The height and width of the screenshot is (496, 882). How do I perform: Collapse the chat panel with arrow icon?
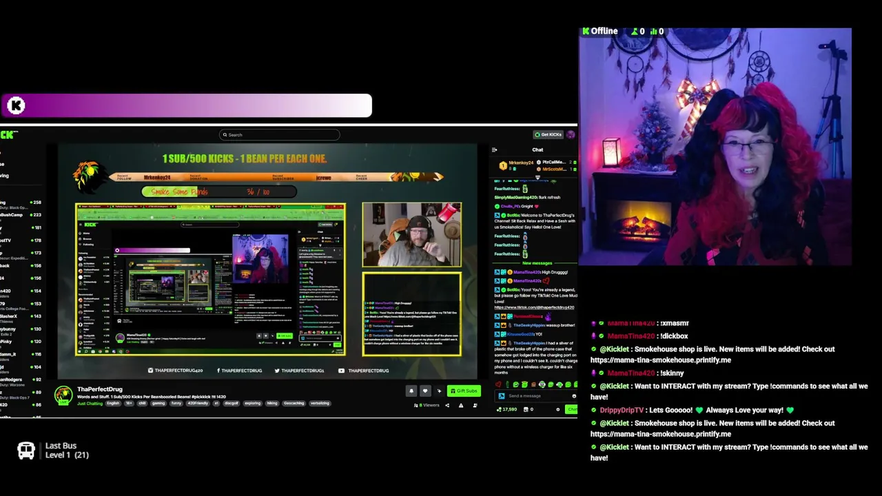(x=494, y=149)
